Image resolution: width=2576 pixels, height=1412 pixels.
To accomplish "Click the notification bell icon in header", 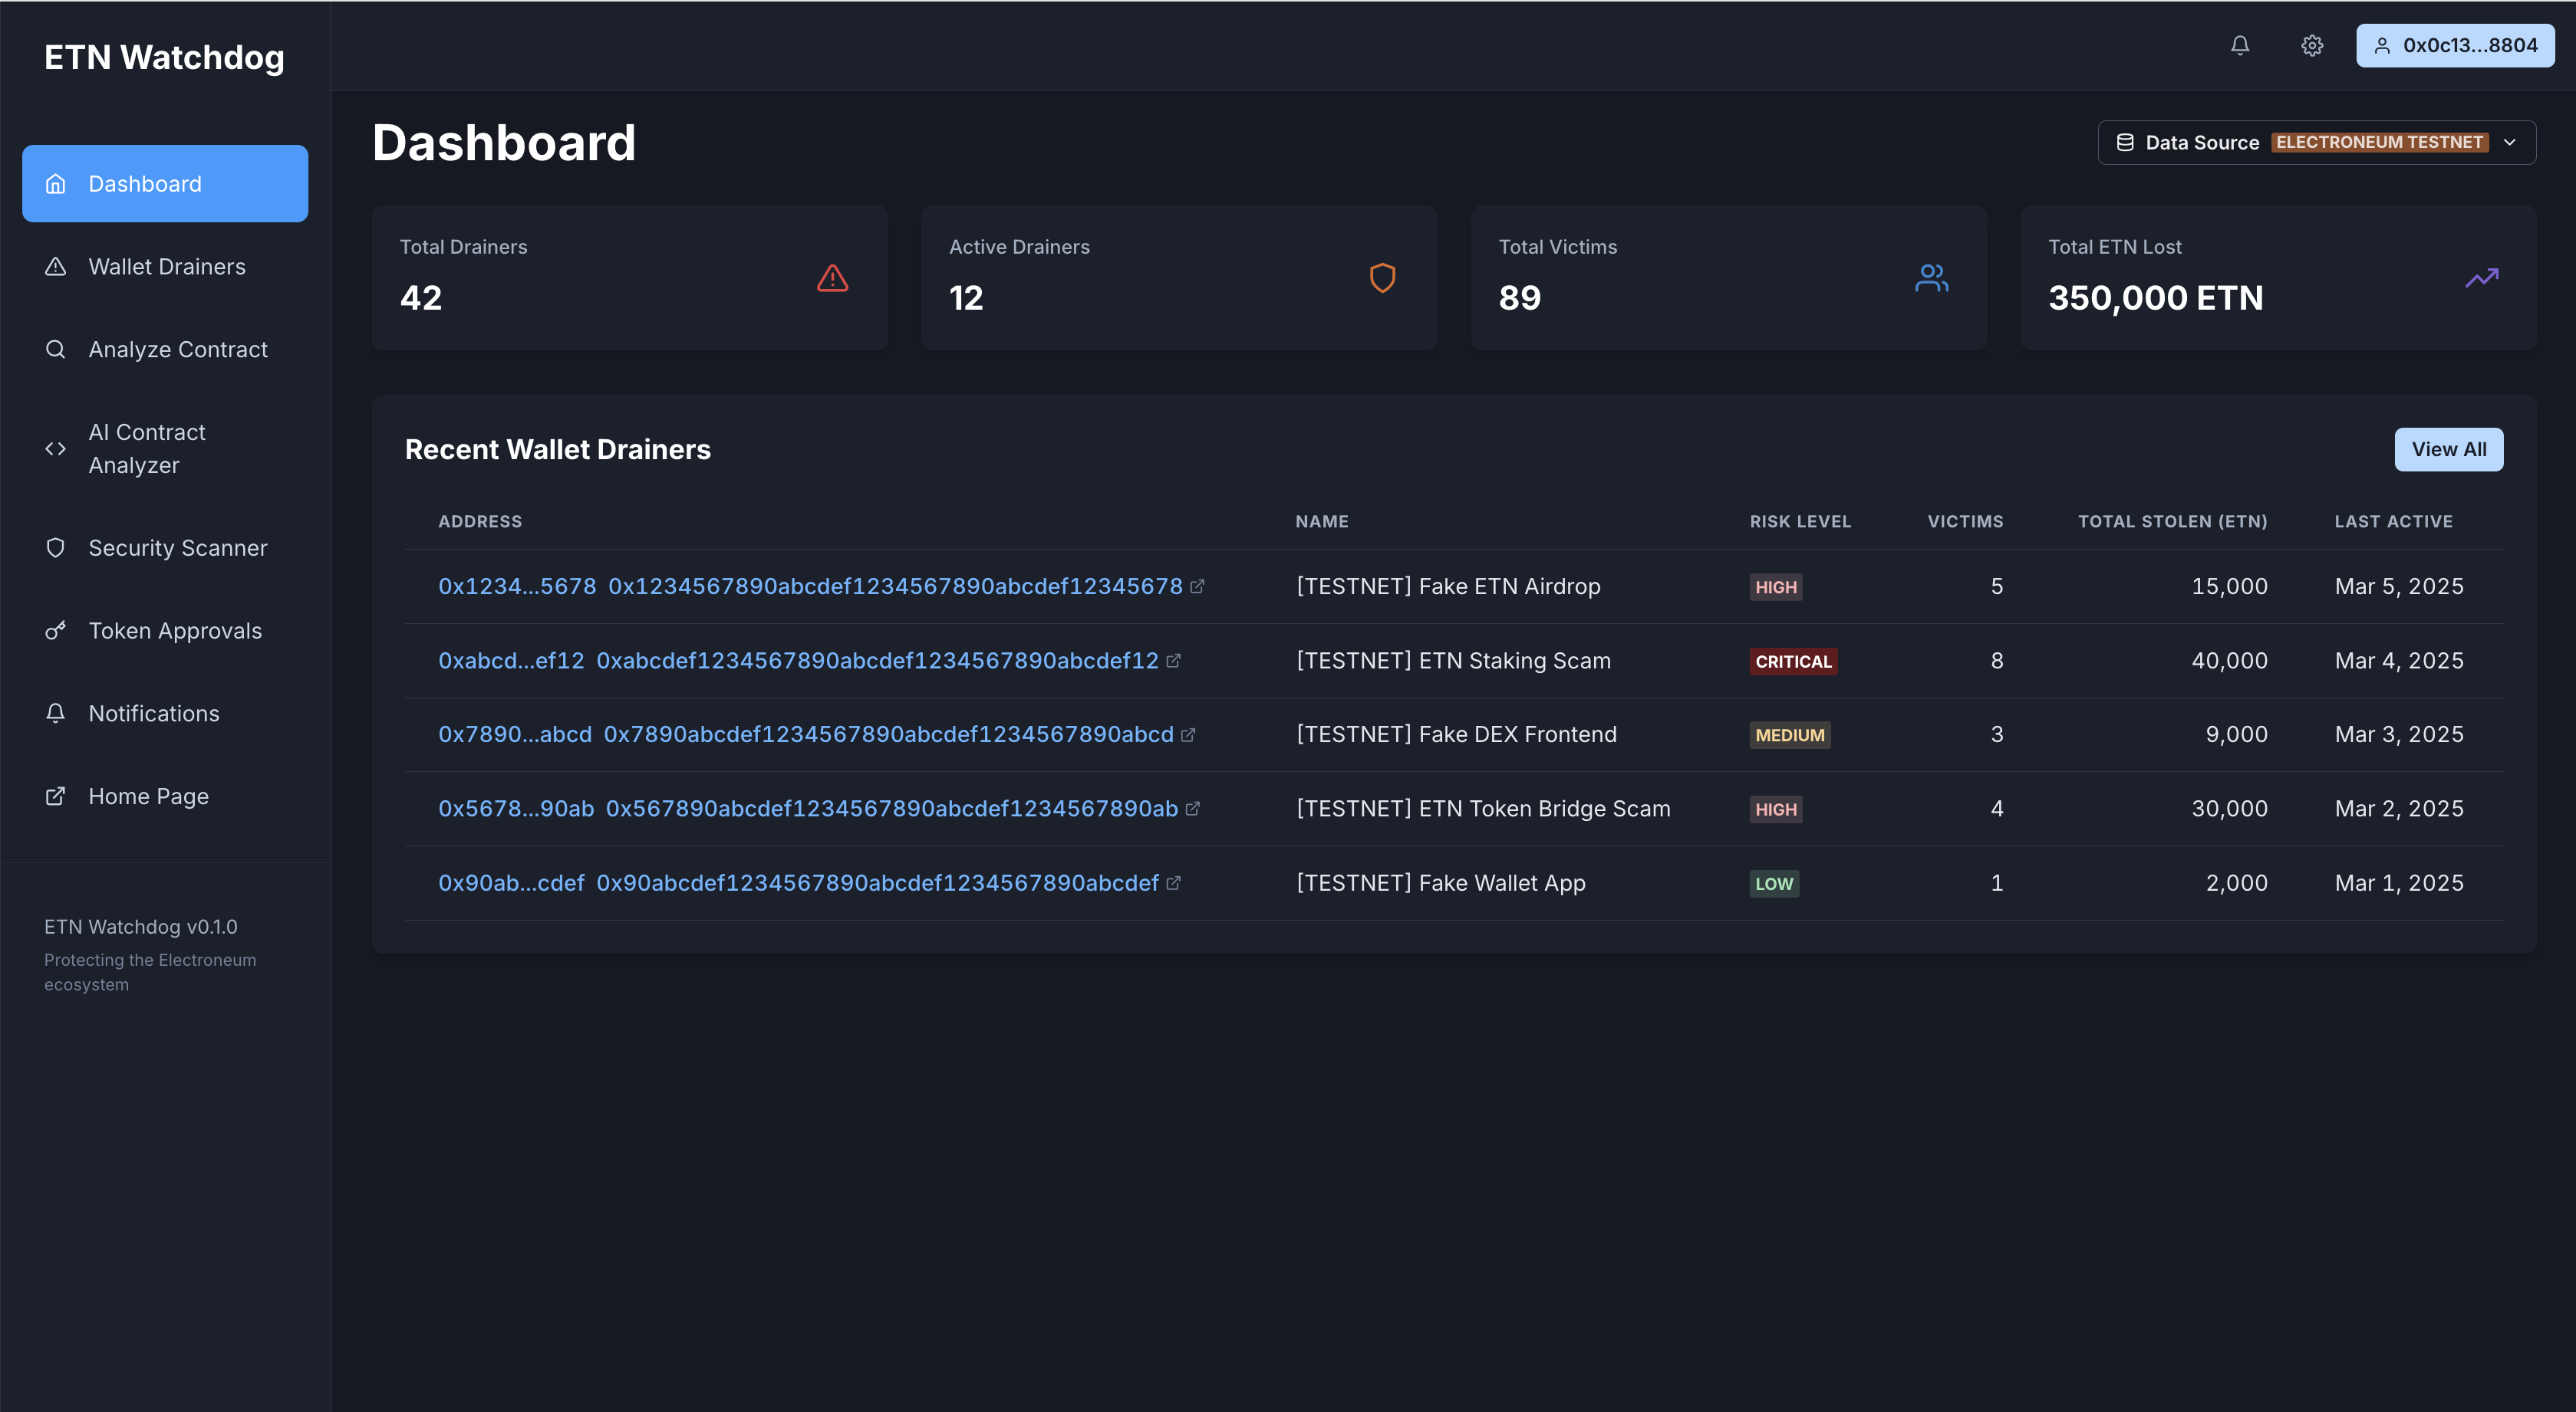I will coord(2240,45).
